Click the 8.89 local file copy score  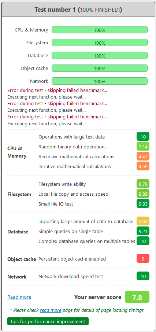tap(143, 193)
